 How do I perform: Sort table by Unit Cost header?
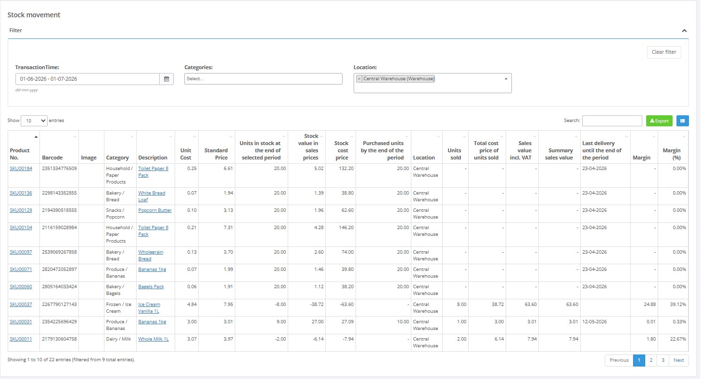pyautogui.click(x=187, y=147)
